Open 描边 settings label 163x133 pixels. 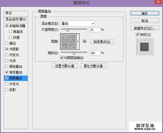(13, 43)
